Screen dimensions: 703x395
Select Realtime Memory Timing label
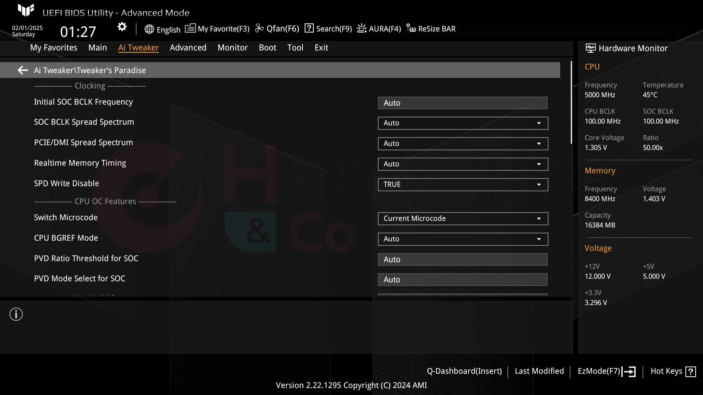pos(80,163)
